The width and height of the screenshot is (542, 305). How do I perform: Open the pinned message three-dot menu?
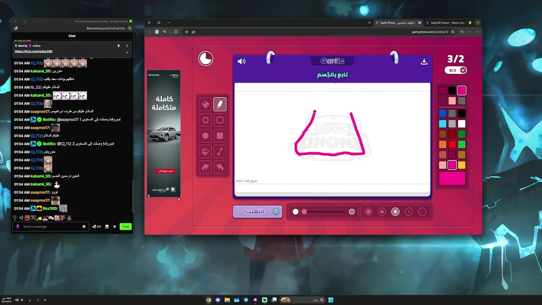pos(127,46)
